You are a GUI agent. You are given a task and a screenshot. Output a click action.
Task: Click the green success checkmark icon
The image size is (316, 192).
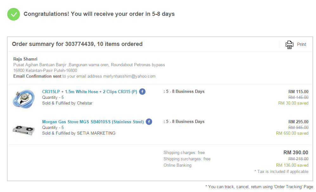tap(14, 14)
